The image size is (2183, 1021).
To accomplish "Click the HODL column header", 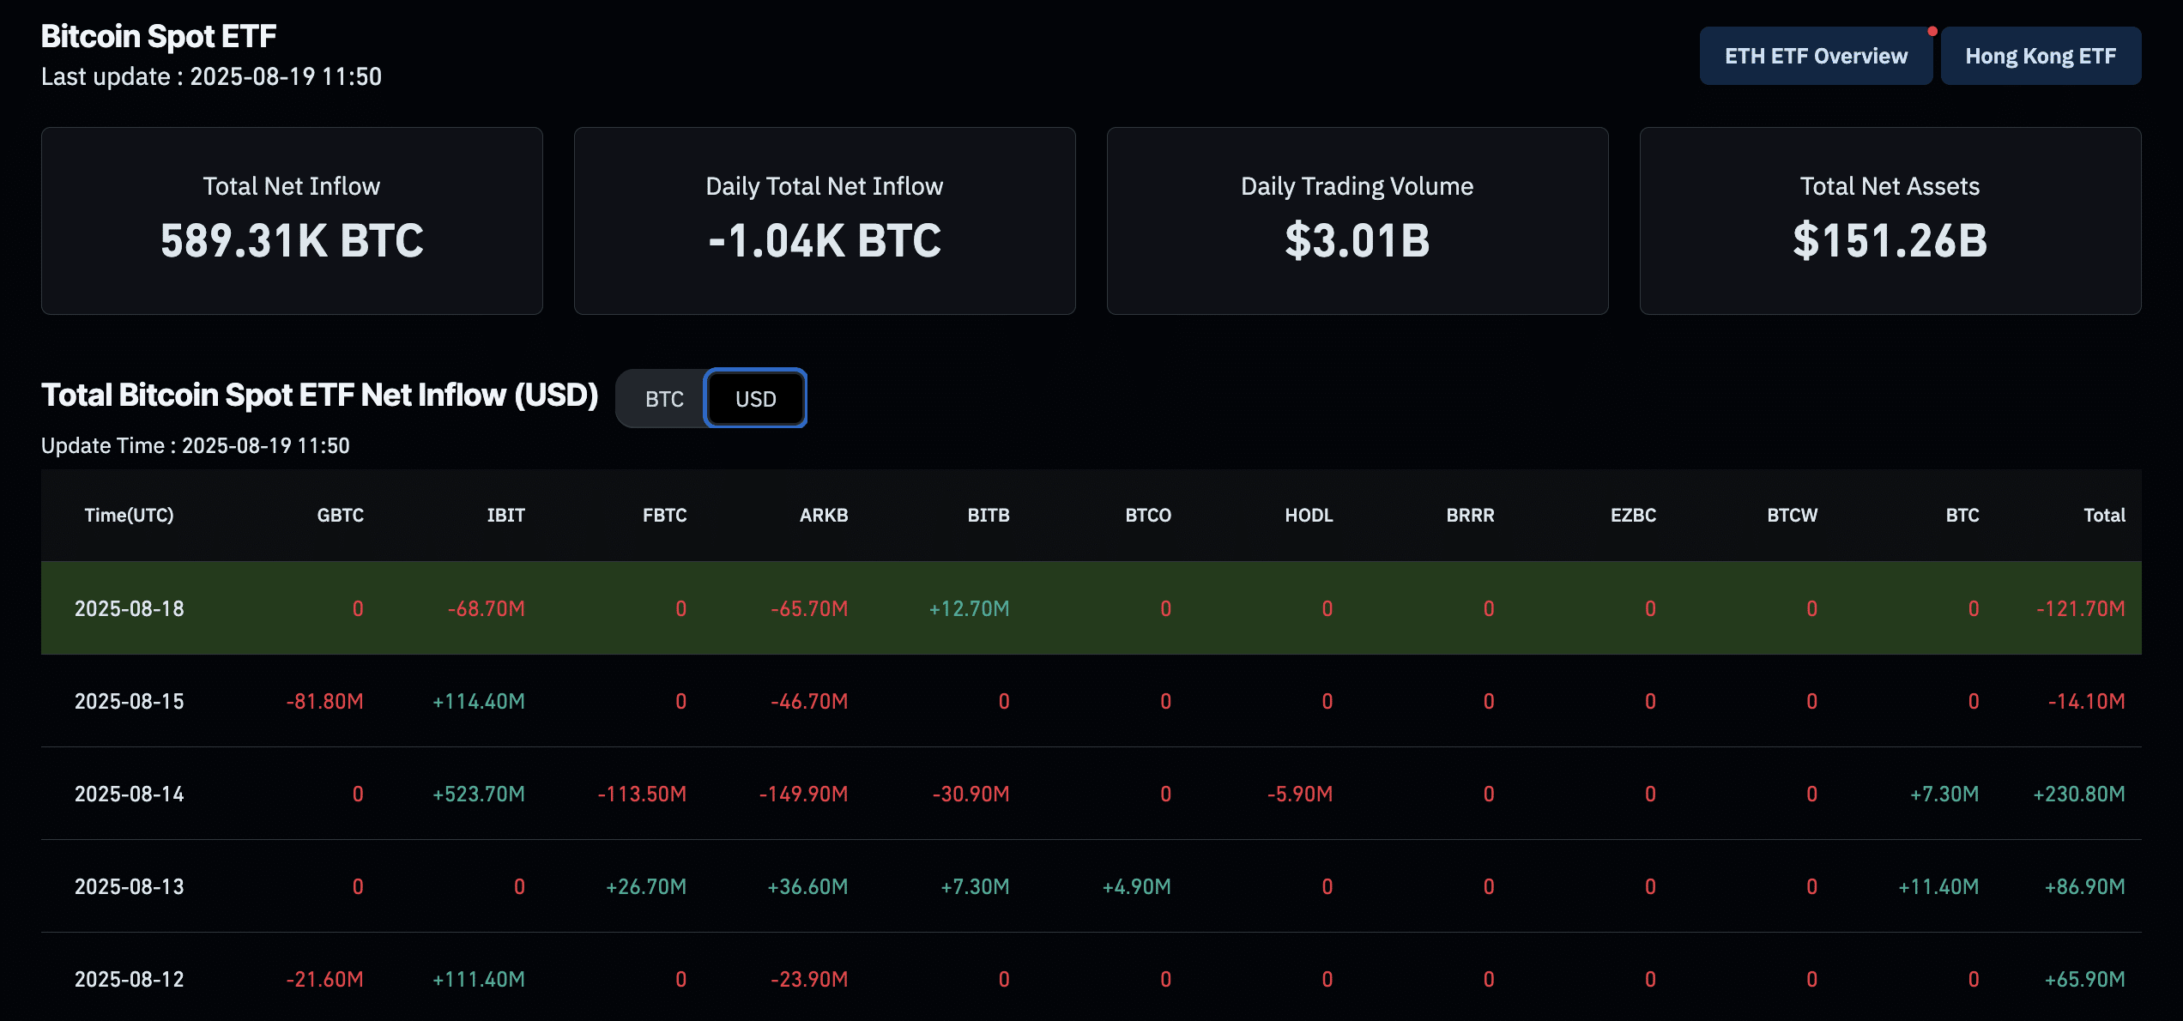I will (1309, 515).
